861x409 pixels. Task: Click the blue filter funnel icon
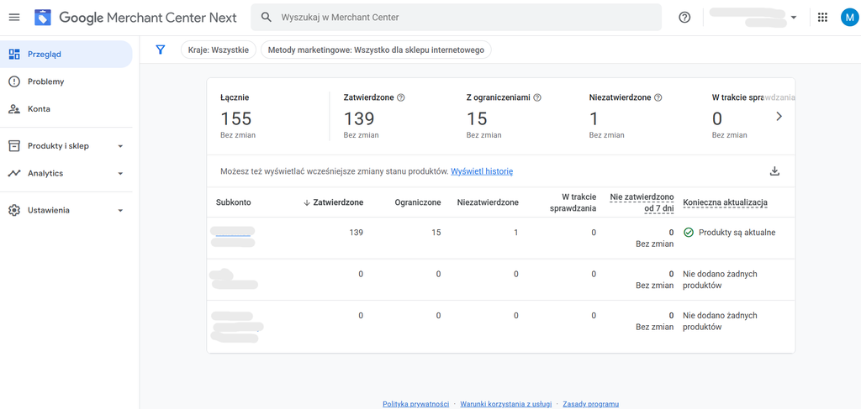pos(161,50)
